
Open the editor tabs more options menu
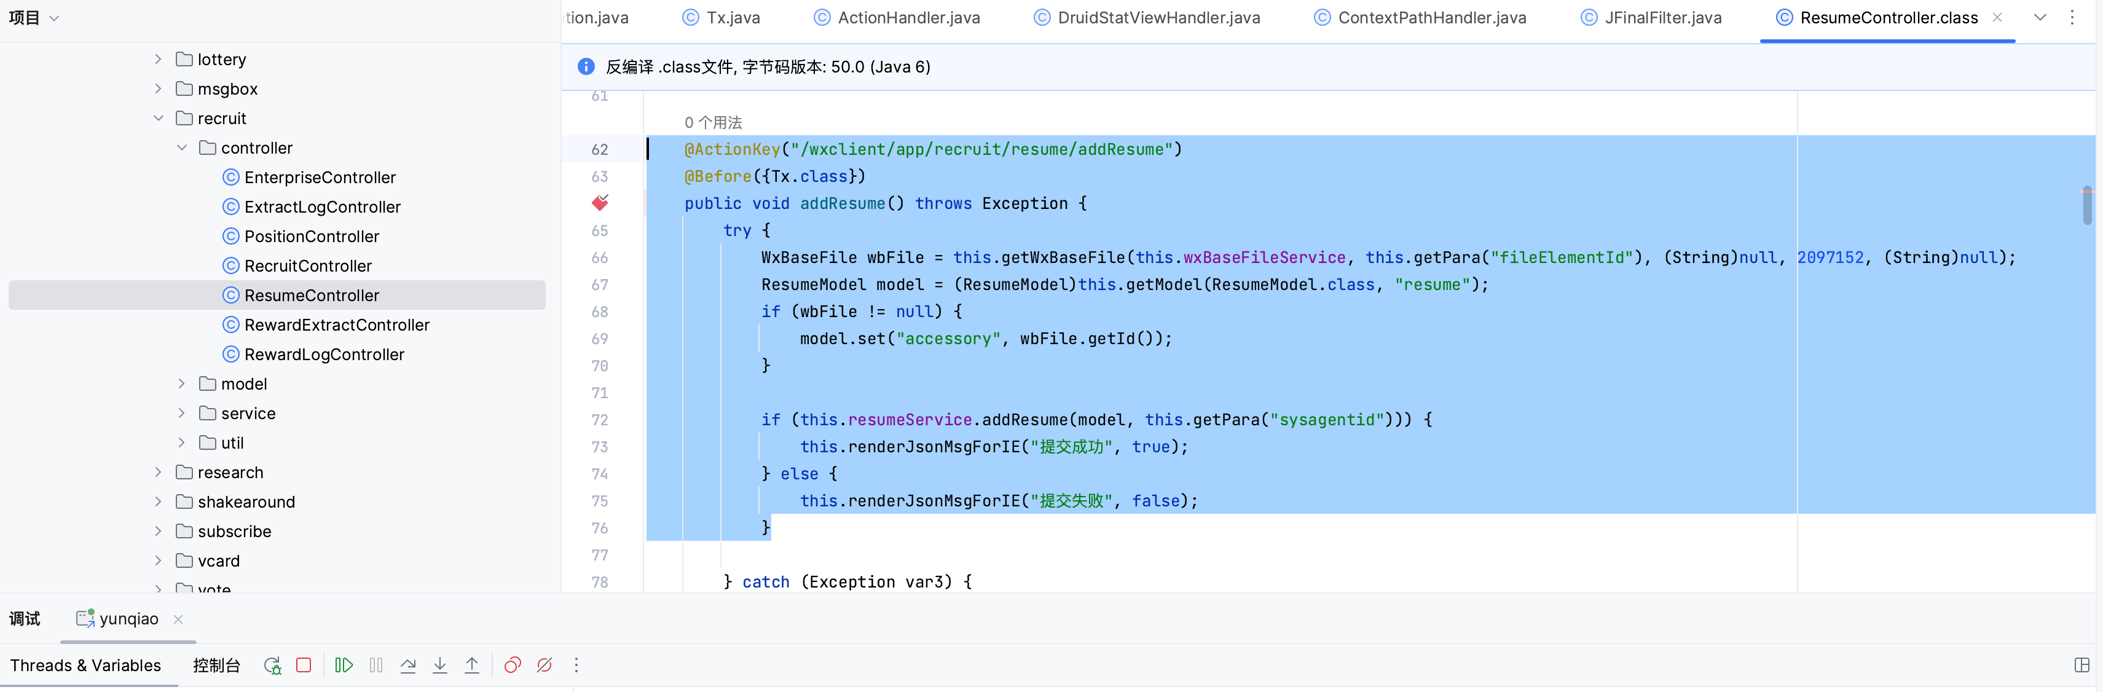(x=2072, y=18)
